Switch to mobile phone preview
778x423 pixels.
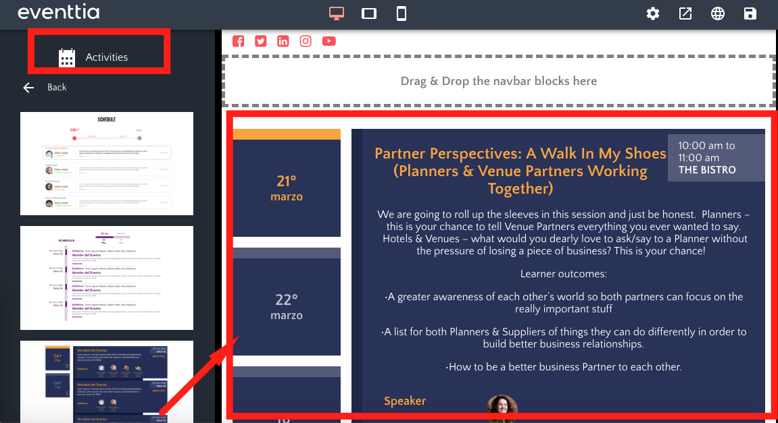[402, 13]
